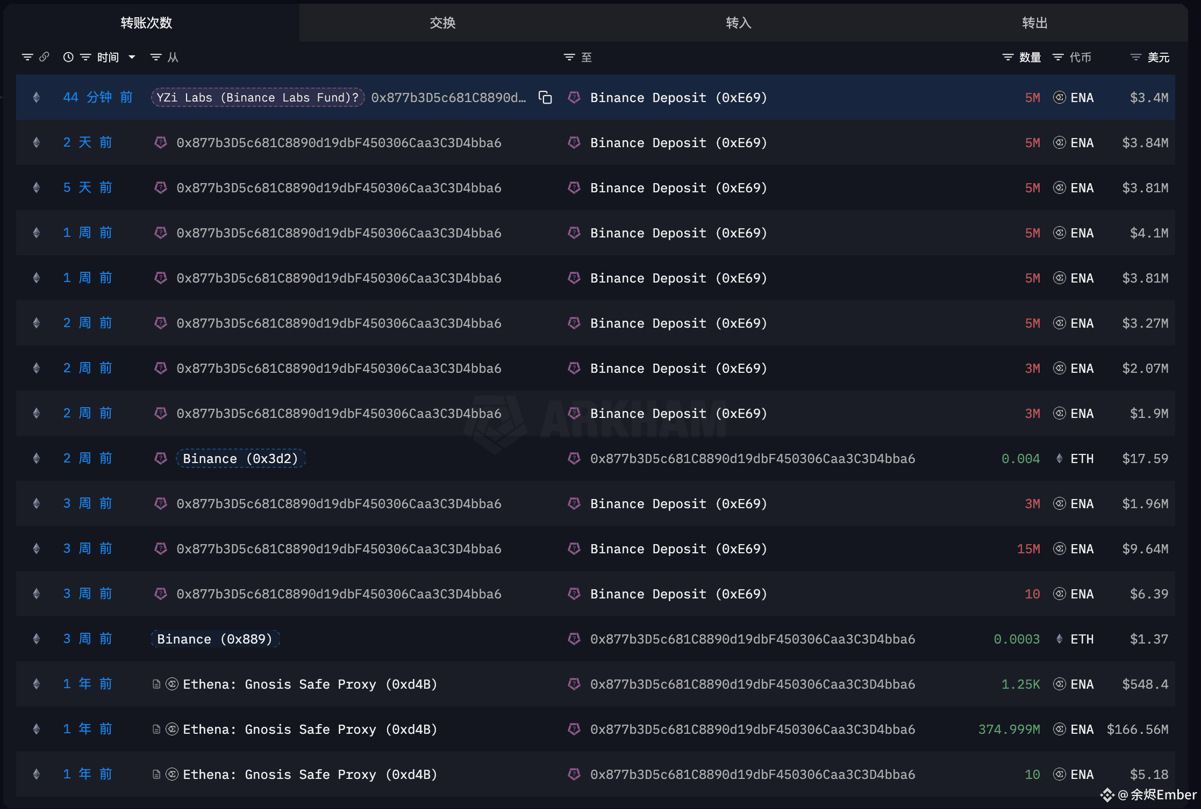This screenshot has height=809, width=1201.
Task: Click the ENA token icon in $9.64M row
Action: click(x=1059, y=548)
